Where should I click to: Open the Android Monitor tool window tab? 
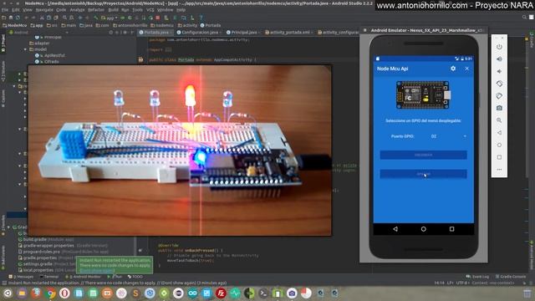(84, 277)
